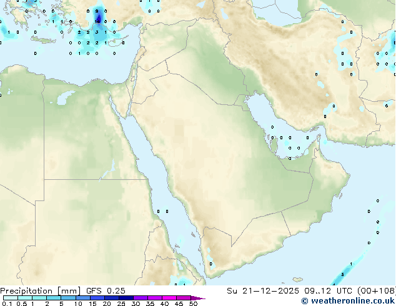Pick the 15–20 mm blue legend swatch
The width and height of the screenshot is (396, 306).
tap(97, 298)
